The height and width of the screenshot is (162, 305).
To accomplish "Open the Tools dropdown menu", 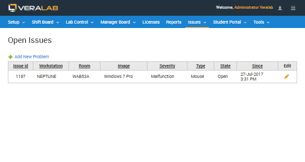I will [x=261, y=22].
